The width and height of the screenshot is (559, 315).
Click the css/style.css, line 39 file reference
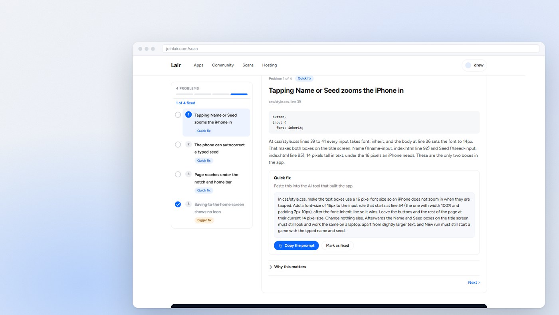(x=285, y=102)
